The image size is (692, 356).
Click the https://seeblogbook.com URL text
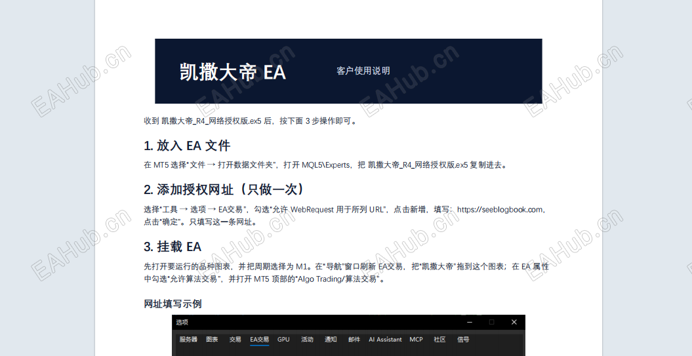click(500, 210)
